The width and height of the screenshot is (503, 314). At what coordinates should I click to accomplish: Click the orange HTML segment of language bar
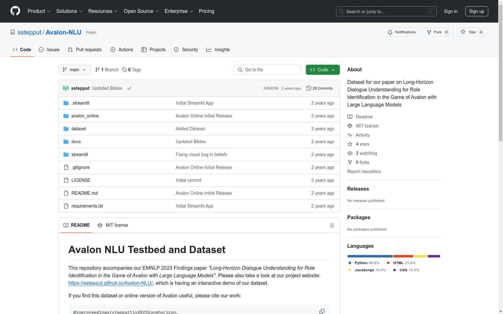coord(403,256)
